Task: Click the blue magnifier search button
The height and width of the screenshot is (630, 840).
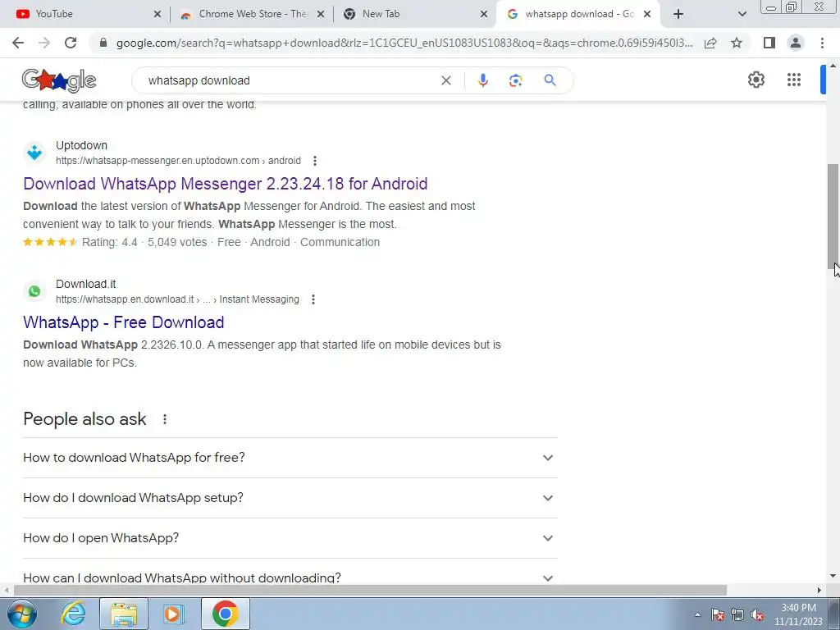Action: click(550, 80)
